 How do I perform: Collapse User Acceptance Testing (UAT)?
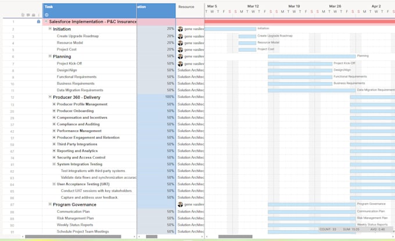[x=54, y=184]
